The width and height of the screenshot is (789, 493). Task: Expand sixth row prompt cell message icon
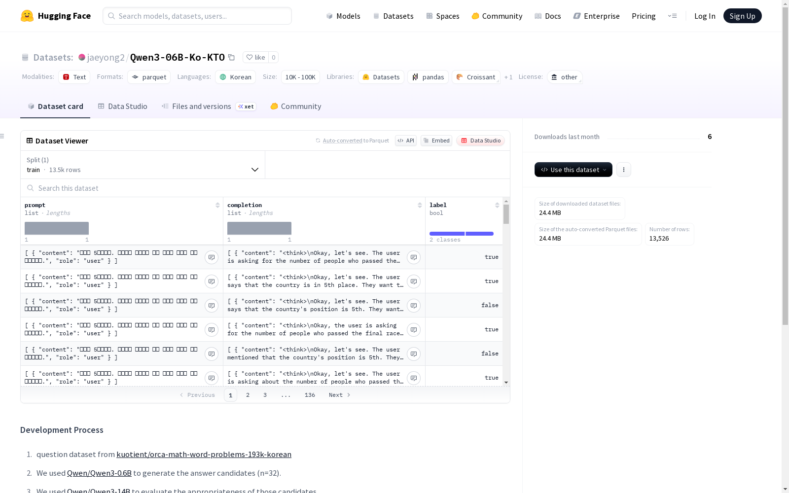point(212,378)
